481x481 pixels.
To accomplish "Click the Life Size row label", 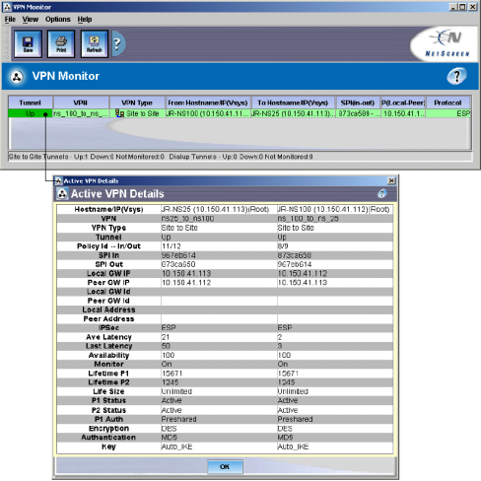I will (x=108, y=391).
